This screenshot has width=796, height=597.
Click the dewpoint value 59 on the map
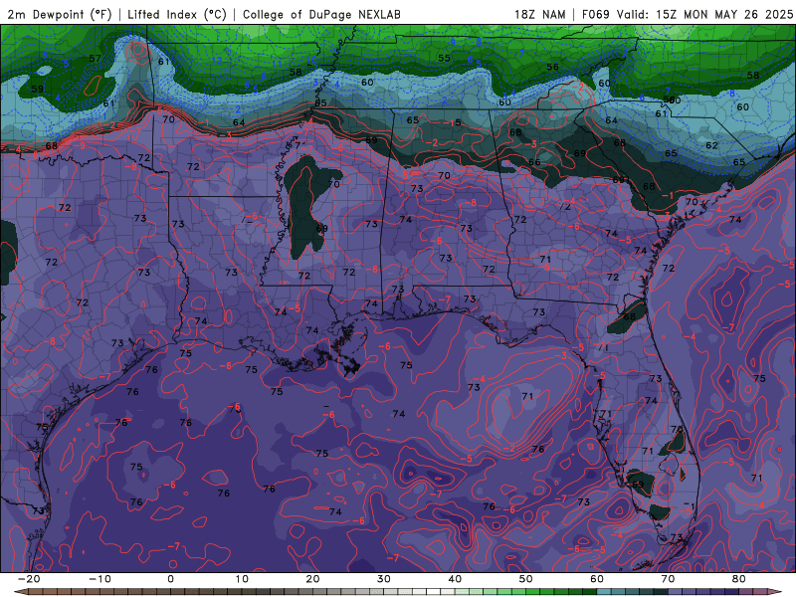tap(37, 89)
